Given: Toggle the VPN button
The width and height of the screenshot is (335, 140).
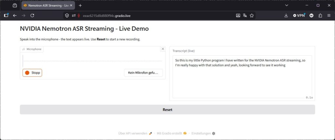Looking at the screenshot, I should point(299,15).
